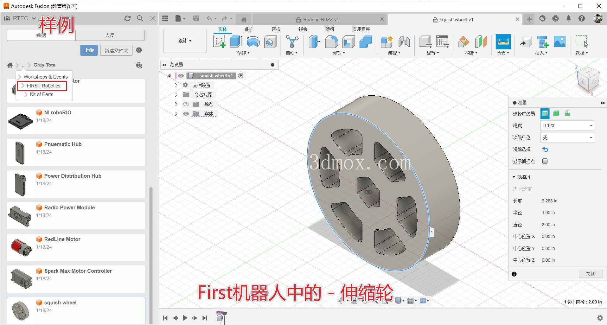This screenshot has width=607, height=325.
Task: Switch to the 人员 tab
Action: coord(110,35)
